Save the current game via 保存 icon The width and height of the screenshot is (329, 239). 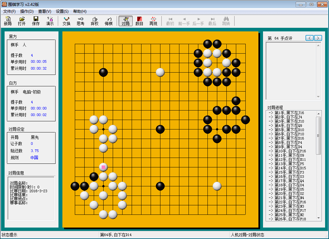[36, 20]
